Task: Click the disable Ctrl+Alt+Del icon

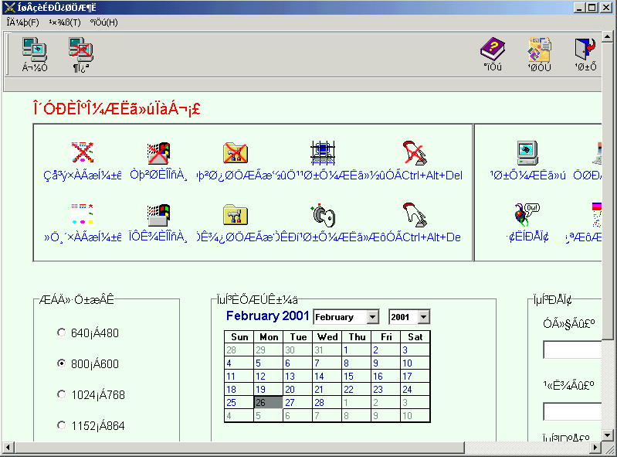Action: tap(415, 153)
